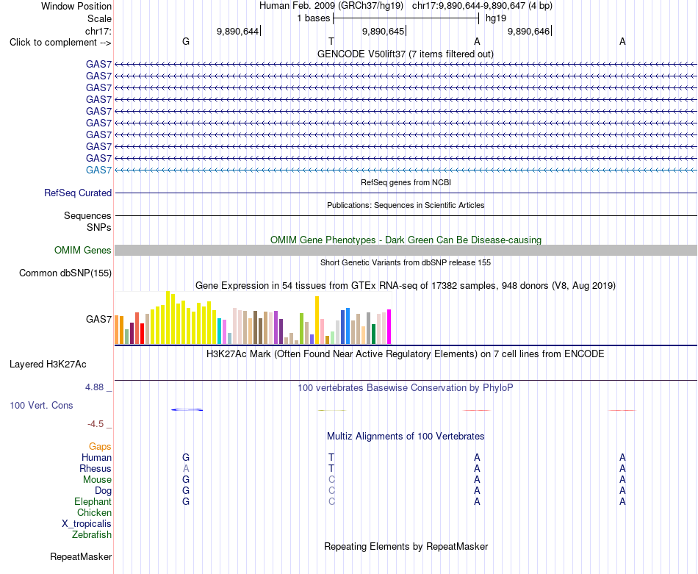This screenshot has width=698, height=574.
Task: Open the 'GENCODE V50lift37 (7 items filtered out)' track title
Action: coord(406,54)
